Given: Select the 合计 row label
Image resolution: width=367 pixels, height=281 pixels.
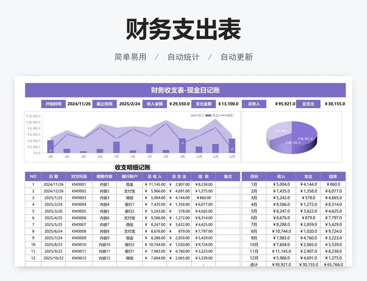Looking at the screenshot, I should [x=253, y=264].
